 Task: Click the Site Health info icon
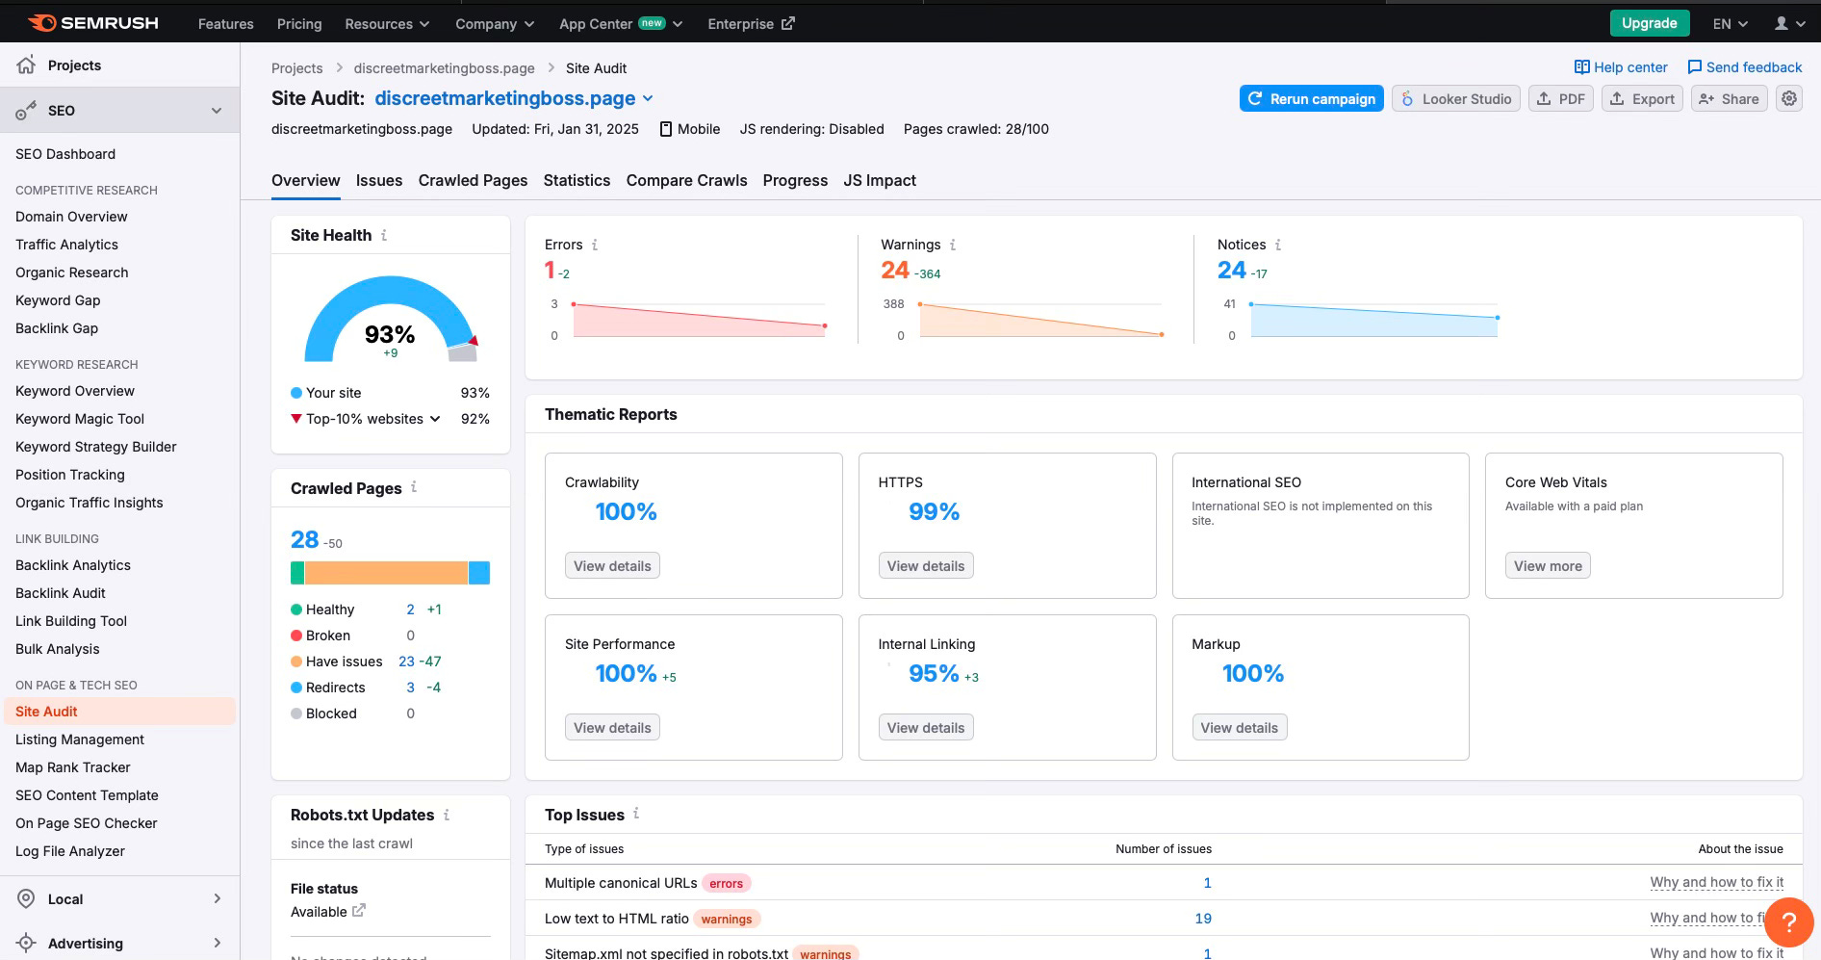coord(384,235)
